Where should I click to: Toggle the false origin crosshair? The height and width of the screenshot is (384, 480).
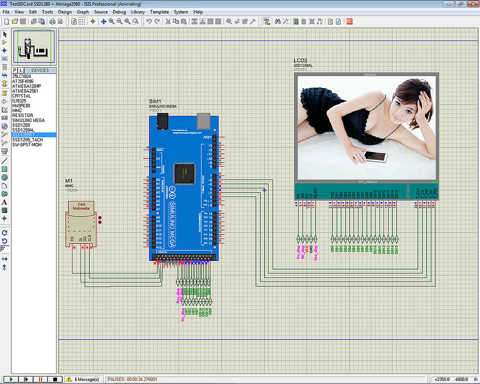(92, 21)
